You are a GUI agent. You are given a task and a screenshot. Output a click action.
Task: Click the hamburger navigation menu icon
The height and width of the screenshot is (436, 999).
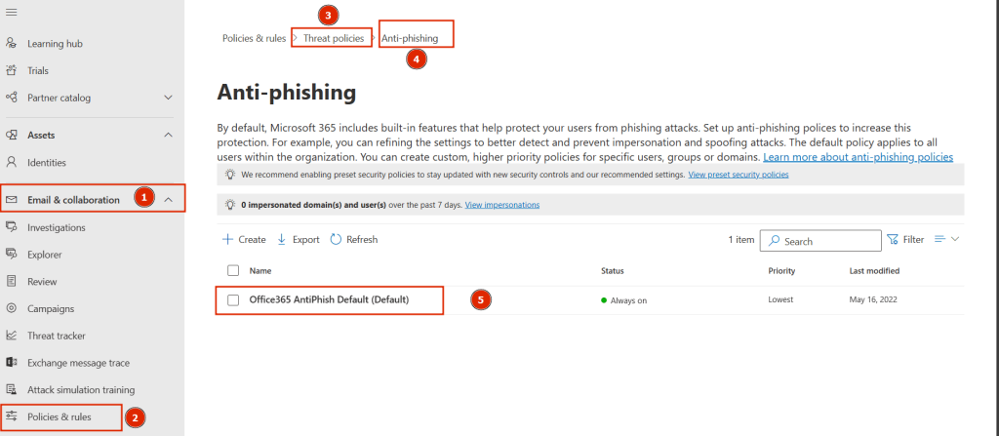pos(12,11)
